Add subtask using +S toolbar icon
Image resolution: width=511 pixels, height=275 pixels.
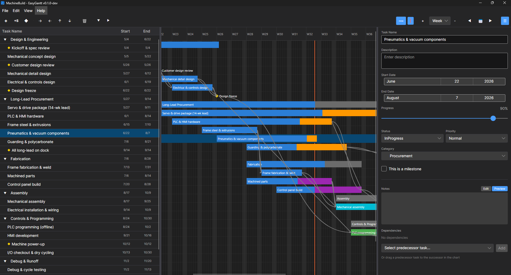(16, 21)
